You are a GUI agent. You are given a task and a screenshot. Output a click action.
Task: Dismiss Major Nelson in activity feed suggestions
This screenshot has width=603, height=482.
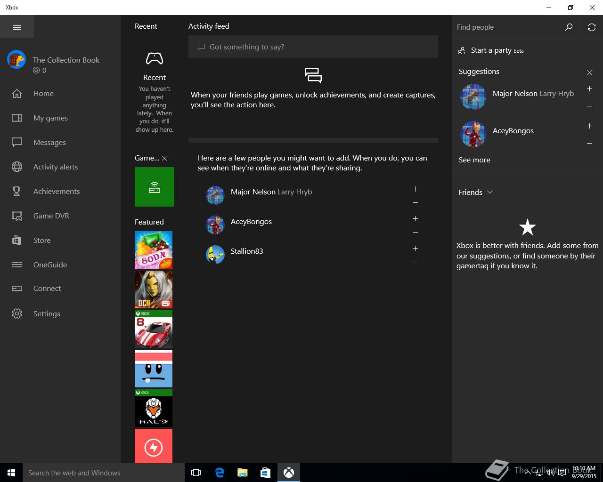415,203
